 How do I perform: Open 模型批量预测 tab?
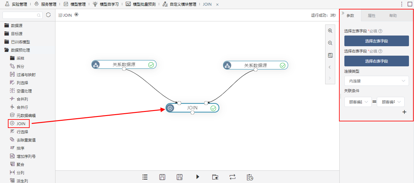[141, 4]
